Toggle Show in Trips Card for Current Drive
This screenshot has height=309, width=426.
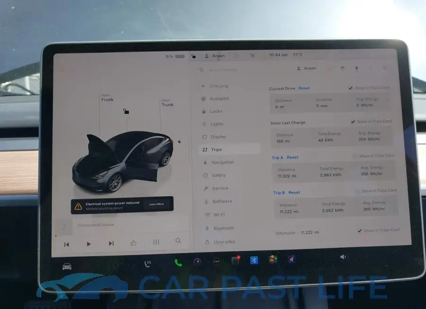point(369,87)
